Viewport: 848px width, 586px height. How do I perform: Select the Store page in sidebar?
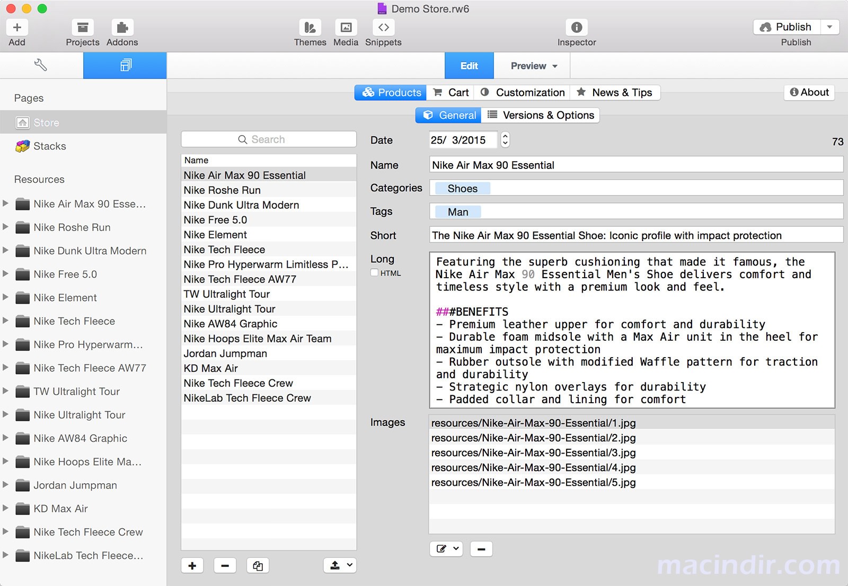coord(83,122)
